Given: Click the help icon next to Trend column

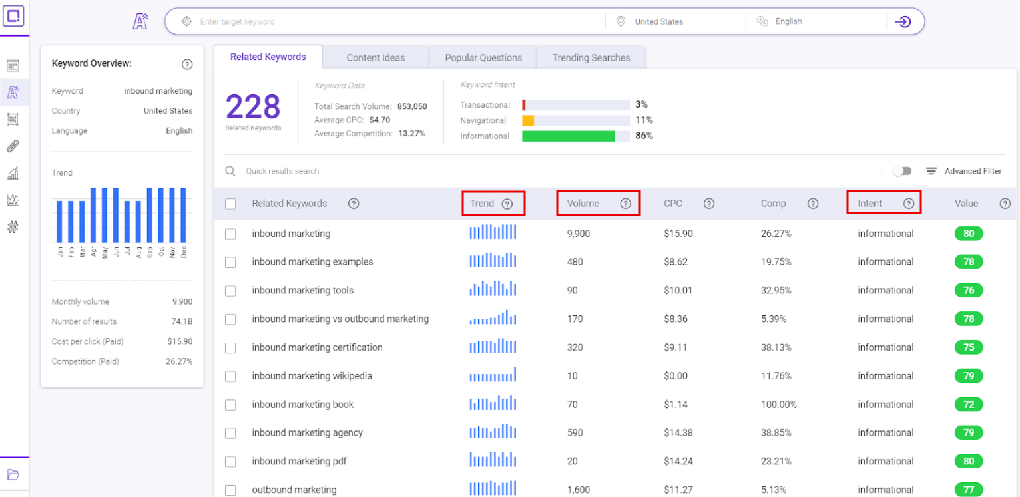Looking at the screenshot, I should click(507, 204).
